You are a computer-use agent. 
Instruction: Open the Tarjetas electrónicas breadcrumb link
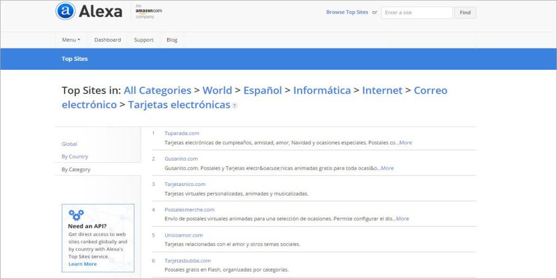179,105
